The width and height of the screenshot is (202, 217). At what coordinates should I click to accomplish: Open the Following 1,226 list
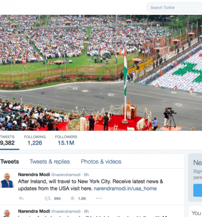tap(35, 140)
